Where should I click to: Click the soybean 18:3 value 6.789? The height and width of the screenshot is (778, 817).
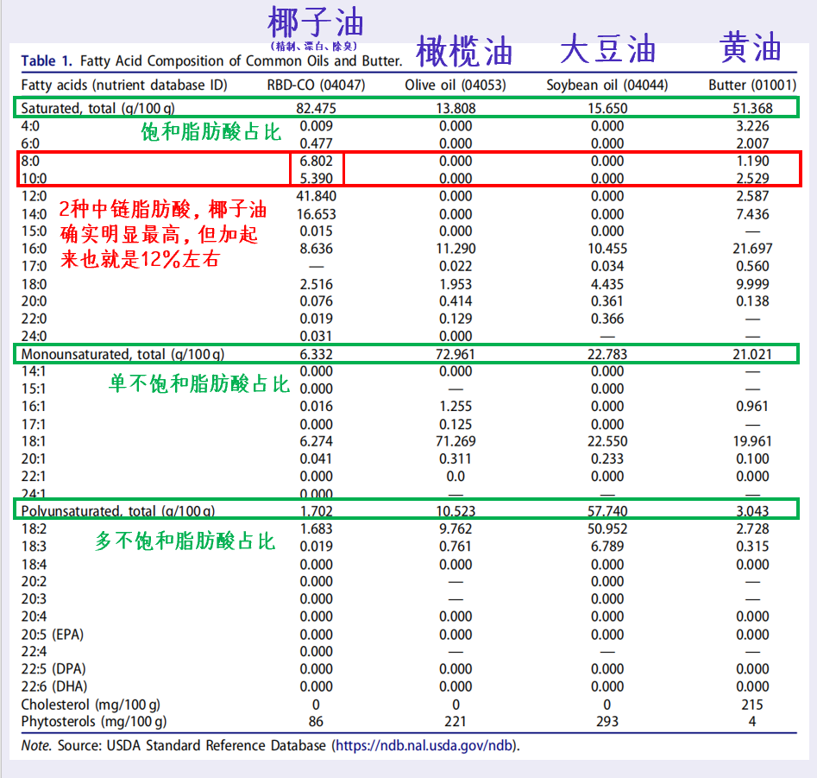(607, 547)
